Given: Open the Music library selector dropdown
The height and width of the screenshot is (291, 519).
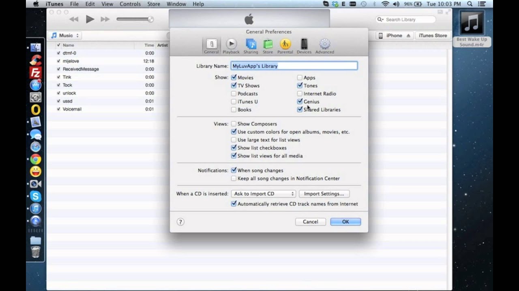Looking at the screenshot, I should coord(65,36).
